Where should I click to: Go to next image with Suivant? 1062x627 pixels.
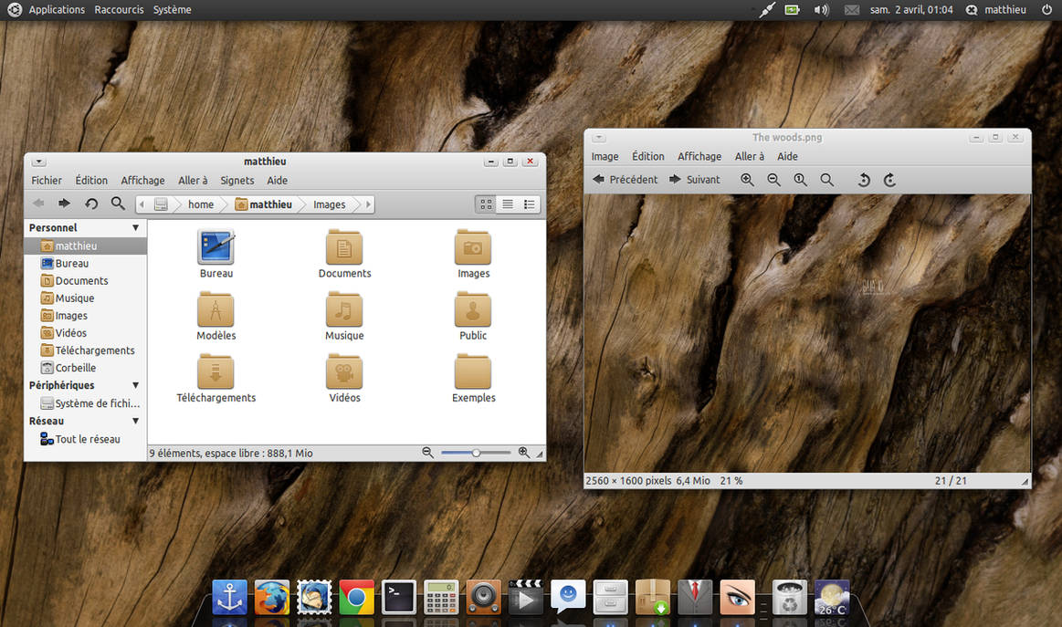[694, 180]
